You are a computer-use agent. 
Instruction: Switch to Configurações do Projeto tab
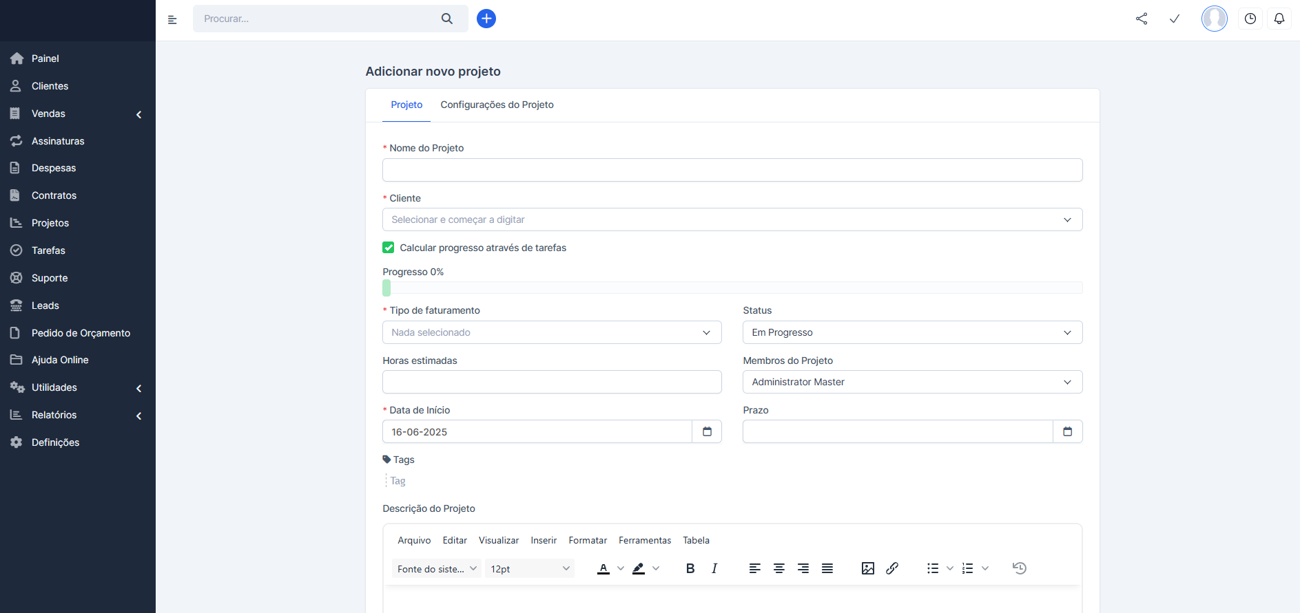pyautogui.click(x=497, y=105)
